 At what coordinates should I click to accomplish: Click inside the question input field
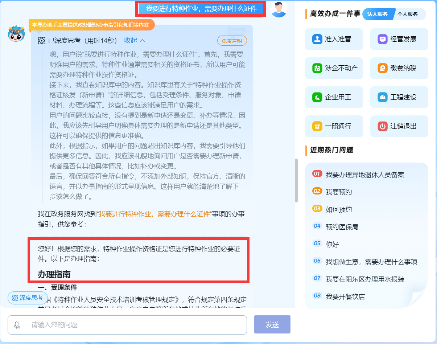127,325
